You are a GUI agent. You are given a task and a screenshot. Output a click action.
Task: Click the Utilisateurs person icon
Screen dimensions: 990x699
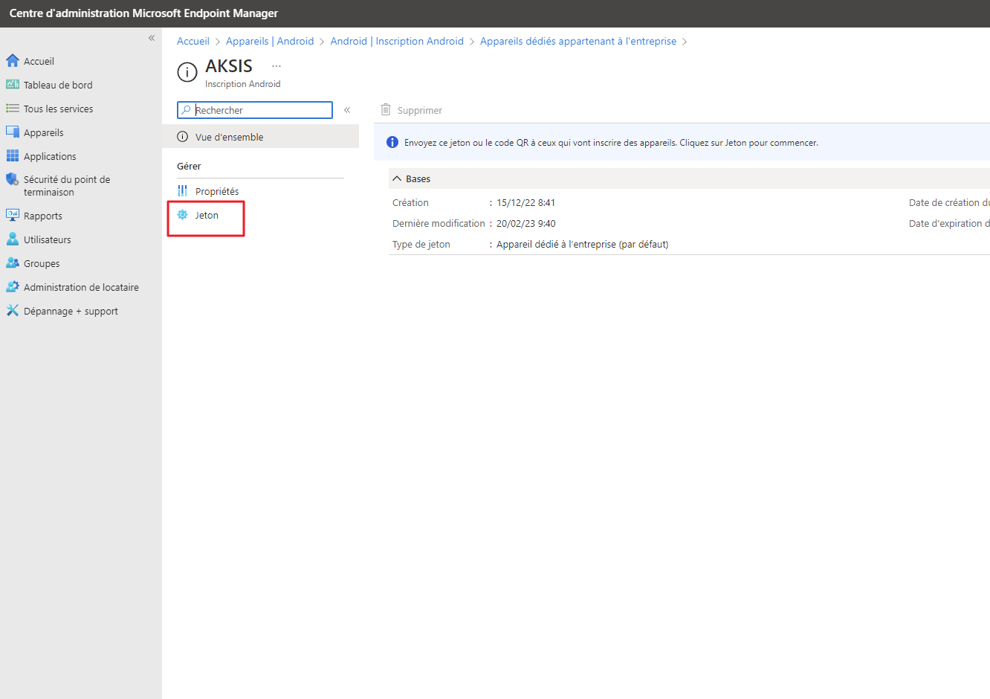click(13, 239)
